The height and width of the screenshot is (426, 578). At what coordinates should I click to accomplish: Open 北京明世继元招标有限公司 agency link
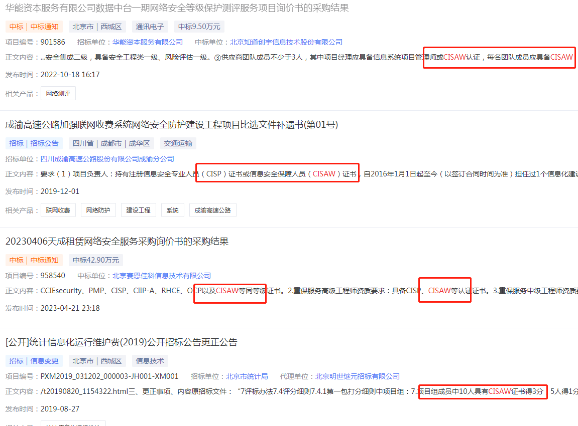[x=358, y=376]
